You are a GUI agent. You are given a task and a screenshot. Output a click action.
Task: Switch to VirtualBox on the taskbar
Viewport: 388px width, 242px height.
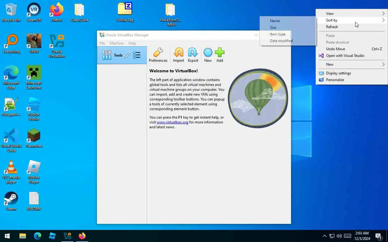point(67,236)
